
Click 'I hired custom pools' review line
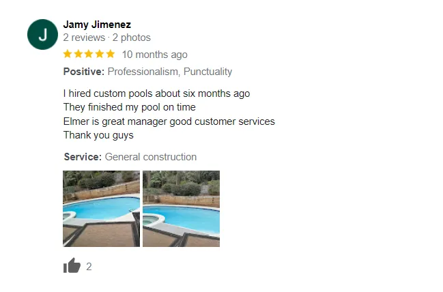pyautogui.click(x=156, y=93)
